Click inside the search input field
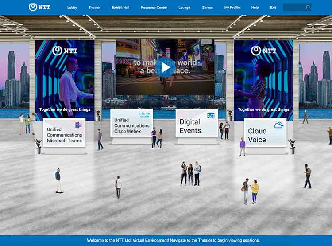 pyautogui.click(x=293, y=7)
